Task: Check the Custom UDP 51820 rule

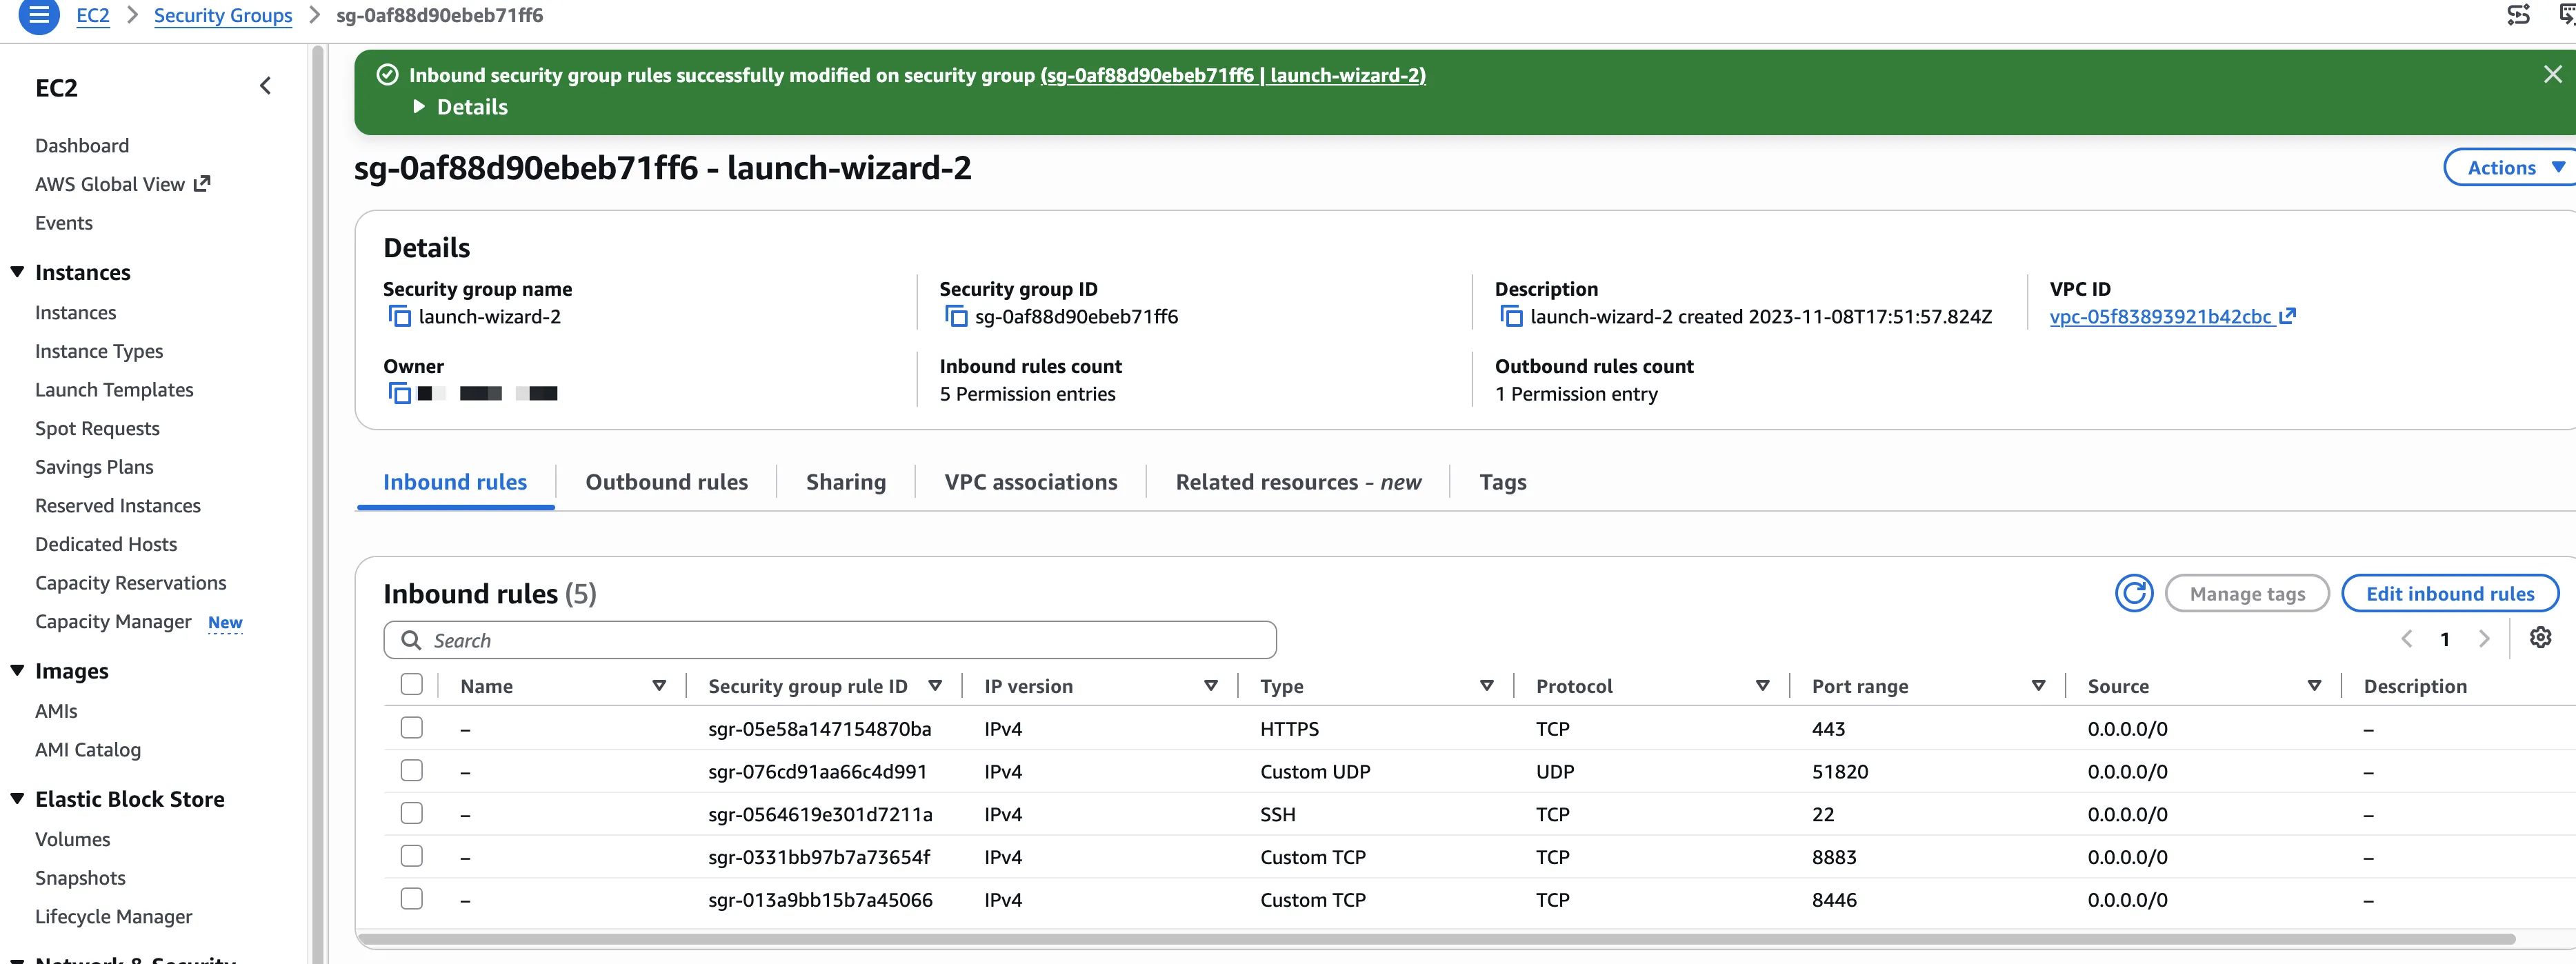Action: (x=411, y=771)
